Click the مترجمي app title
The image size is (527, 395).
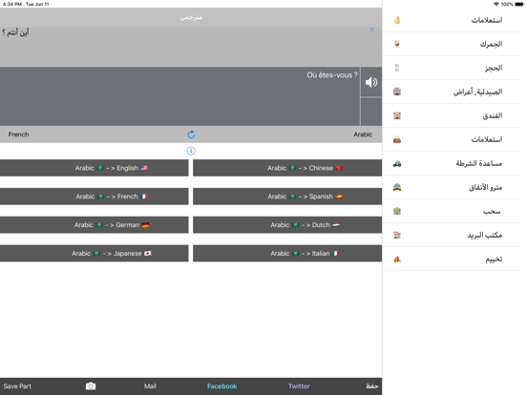191,17
